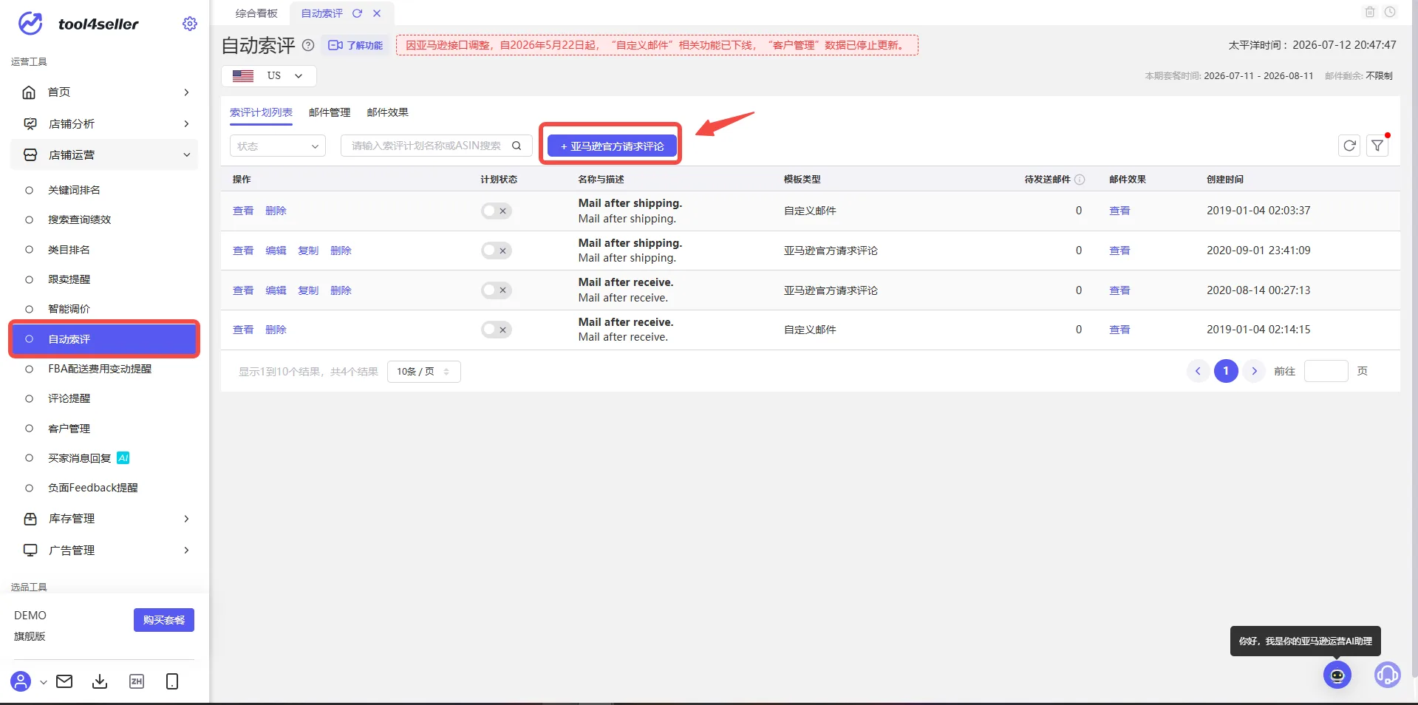The image size is (1418, 705).
Task: Expand the user account dropdown arrow
Action: click(44, 682)
